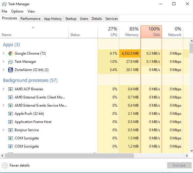193x173 pixels.
Task: Sort processes by CPU column
Action: click(x=108, y=32)
